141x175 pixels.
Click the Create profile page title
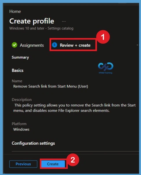32,21
